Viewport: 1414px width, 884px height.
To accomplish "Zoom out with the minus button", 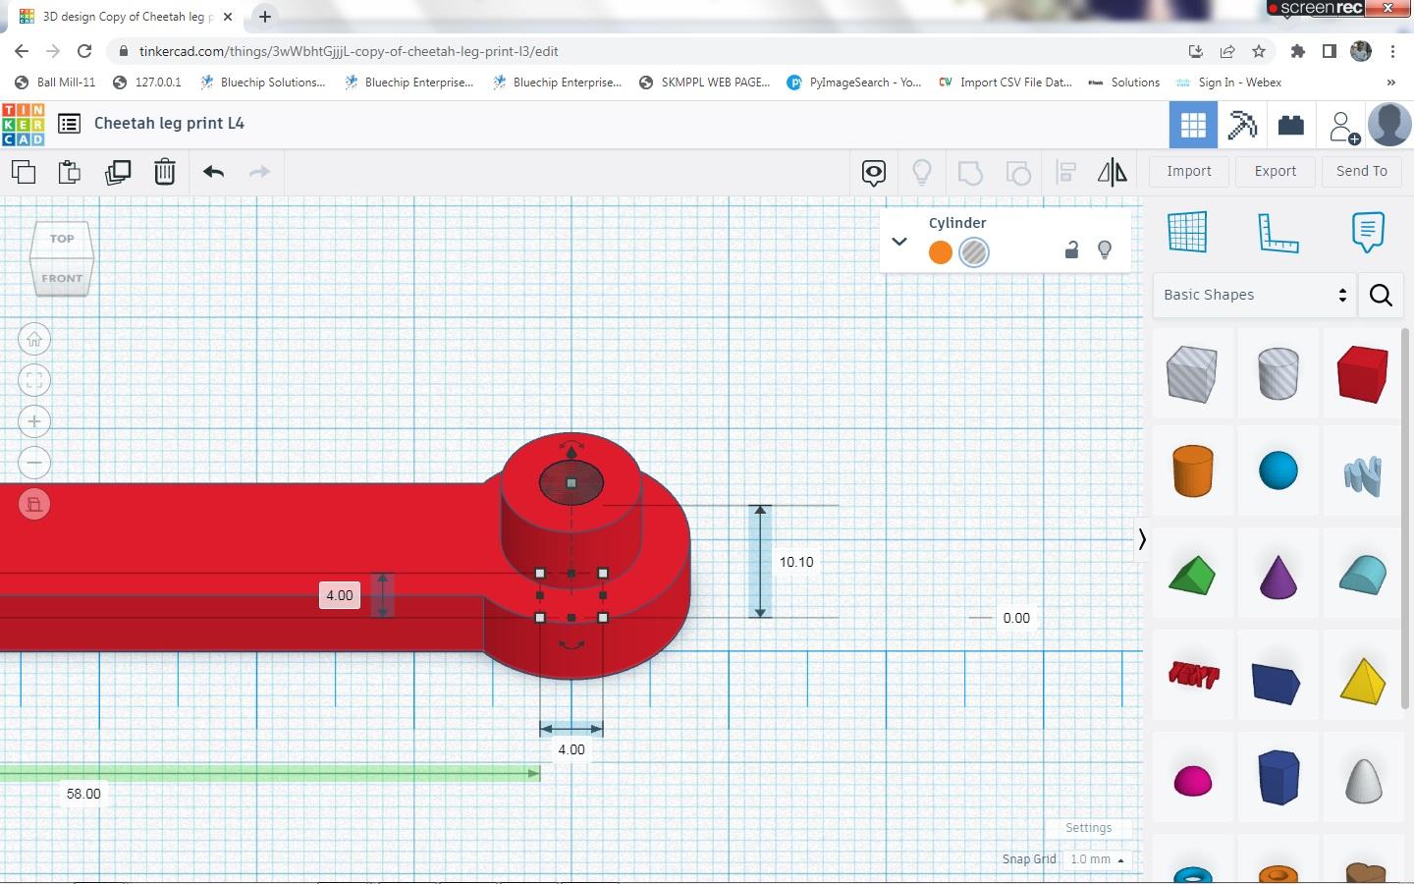I will click(34, 463).
